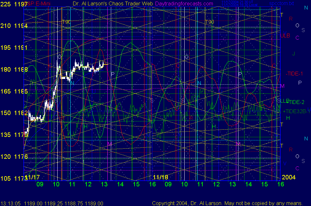The width and height of the screenshot is (311, 206).
Task: Click the green "+TIDE-2" legend label
Action: (x=296, y=102)
